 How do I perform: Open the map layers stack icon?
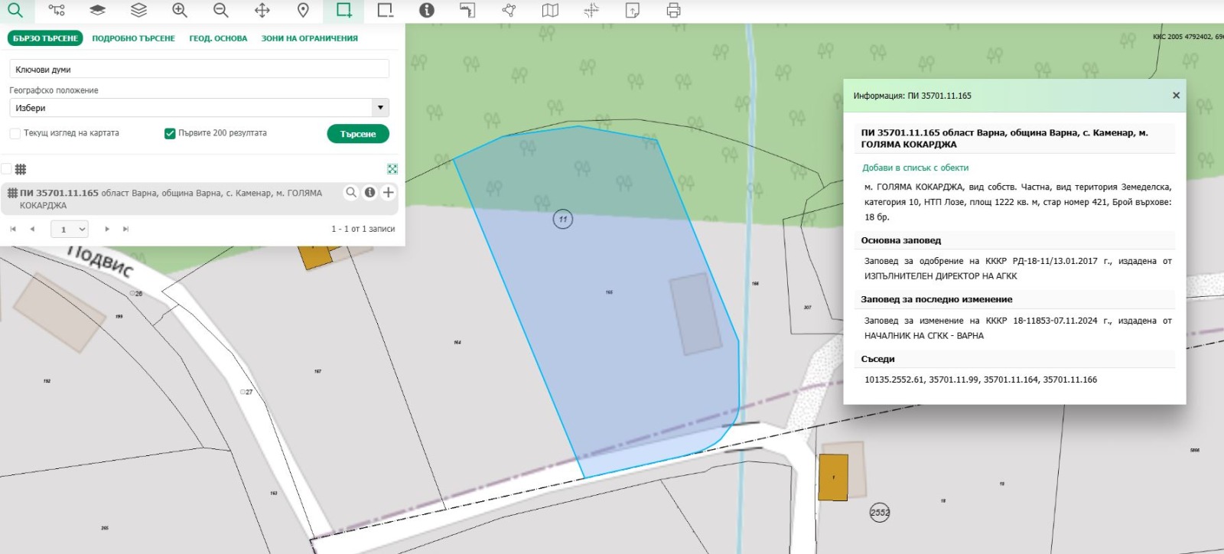click(x=138, y=10)
